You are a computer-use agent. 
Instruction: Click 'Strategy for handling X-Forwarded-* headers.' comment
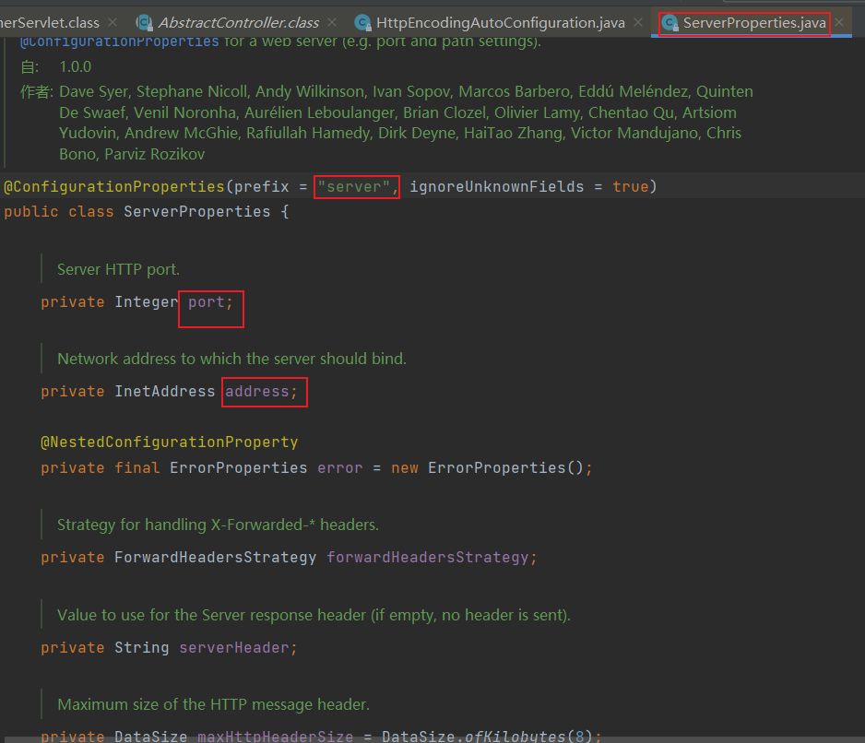pyautogui.click(x=218, y=525)
